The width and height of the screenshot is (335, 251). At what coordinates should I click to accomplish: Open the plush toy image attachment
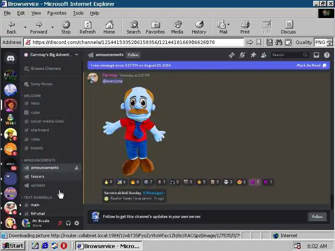point(134,131)
